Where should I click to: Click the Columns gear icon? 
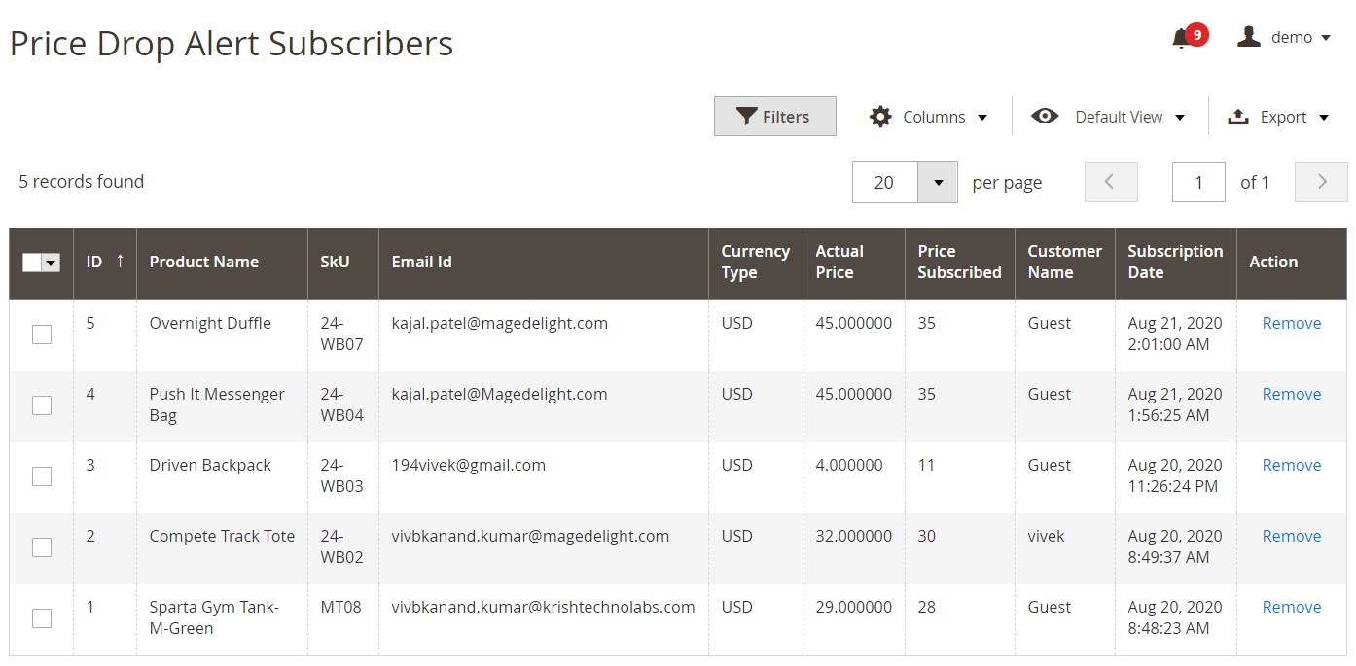(880, 117)
